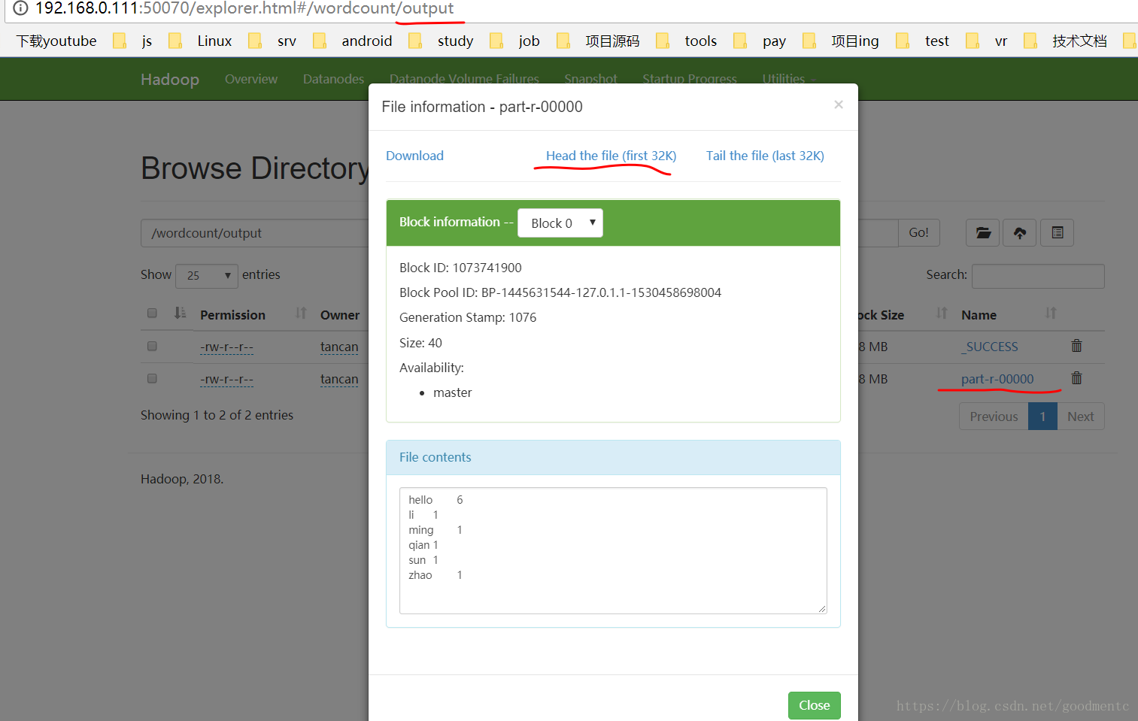
Task: Open the test bookmark folder
Action: point(923,41)
